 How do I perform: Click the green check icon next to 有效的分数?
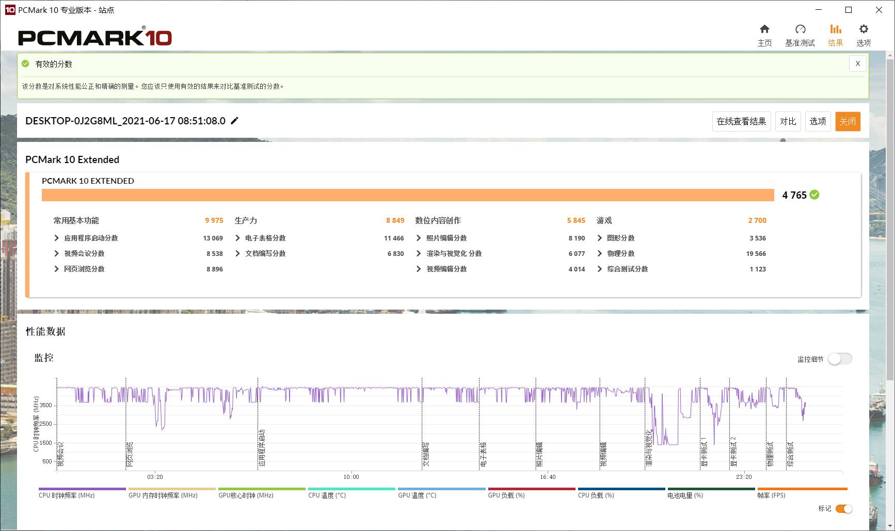pyautogui.click(x=25, y=64)
